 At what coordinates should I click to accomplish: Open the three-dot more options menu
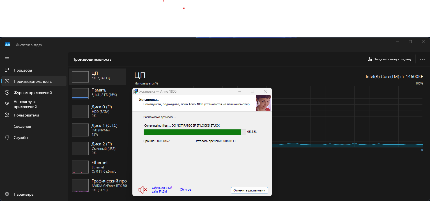click(422, 59)
